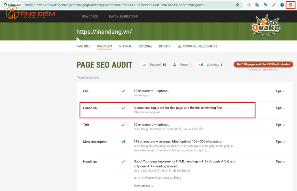Click the blue Warning megaphone icon
This screenshot has height=191, width=297.
click(201, 65)
